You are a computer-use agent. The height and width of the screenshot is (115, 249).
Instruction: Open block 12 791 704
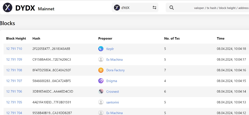click(14, 113)
